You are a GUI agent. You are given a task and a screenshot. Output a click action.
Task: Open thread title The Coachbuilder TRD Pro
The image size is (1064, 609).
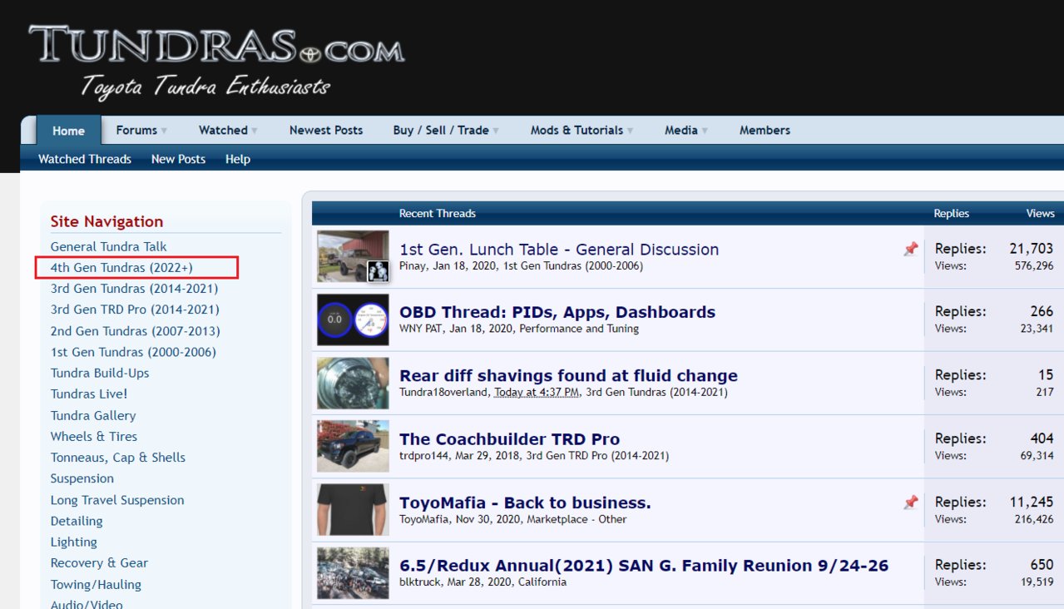[x=509, y=439]
